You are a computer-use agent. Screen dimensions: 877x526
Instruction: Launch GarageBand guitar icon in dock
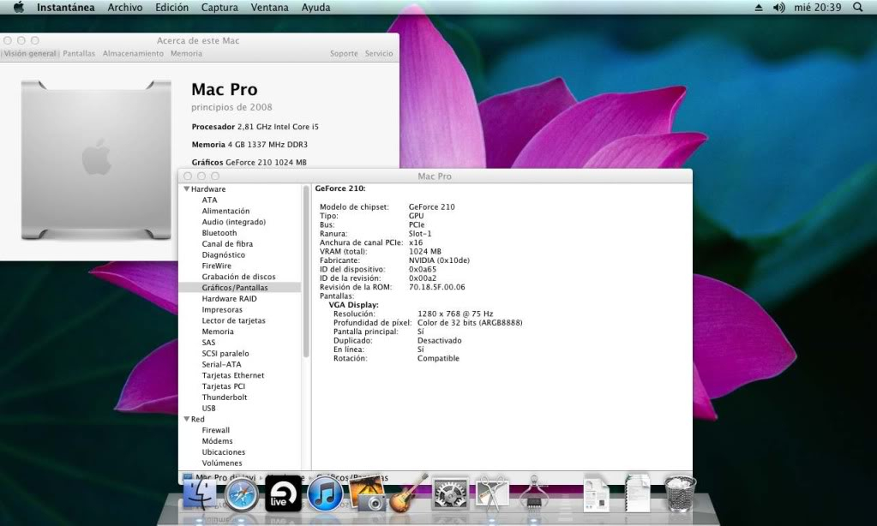tap(408, 493)
